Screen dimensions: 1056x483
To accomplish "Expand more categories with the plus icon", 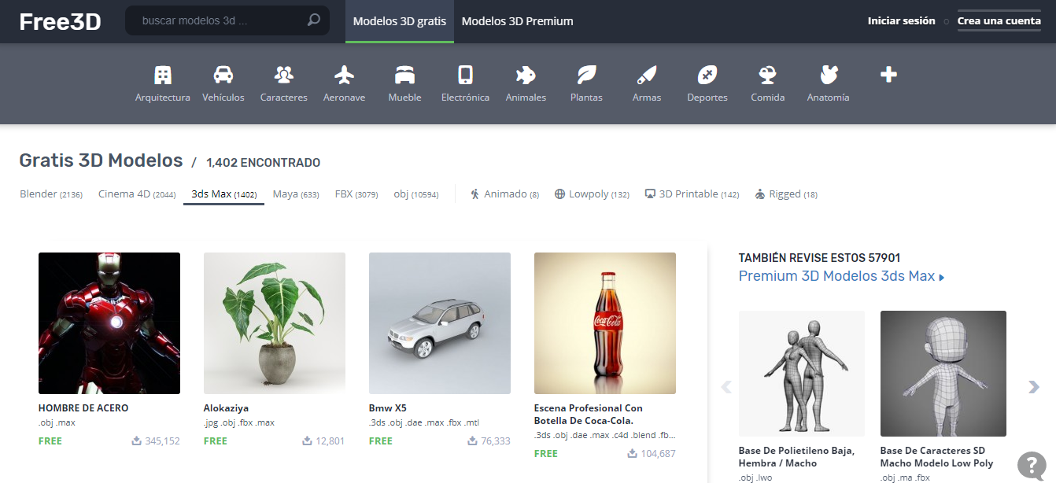I will (x=888, y=75).
